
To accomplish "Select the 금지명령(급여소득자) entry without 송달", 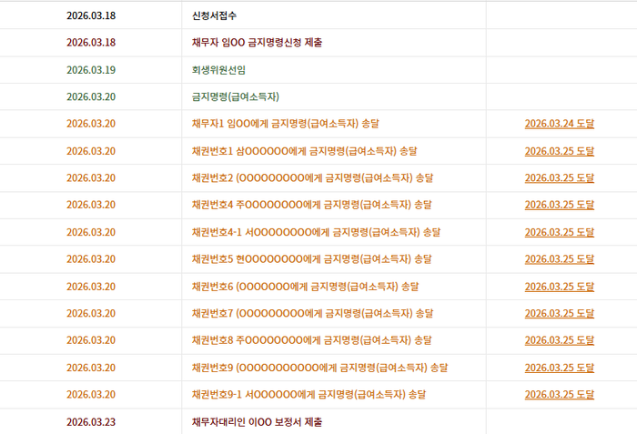I will pyautogui.click(x=235, y=96).
